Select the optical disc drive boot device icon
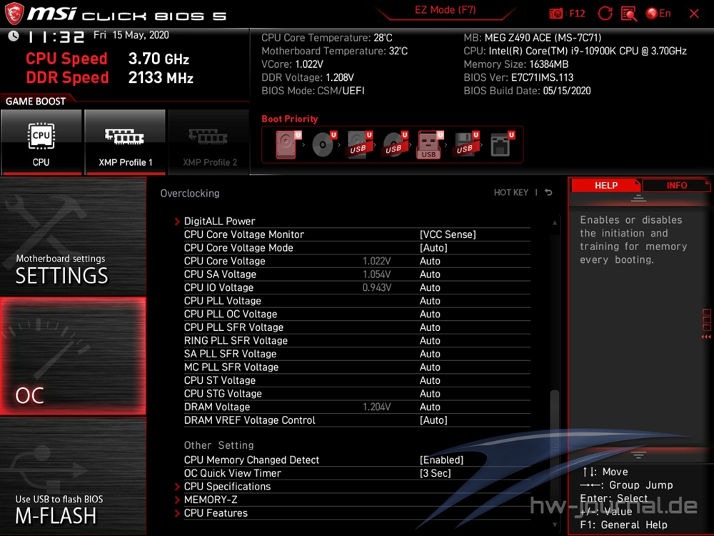 click(x=323, y=144)
